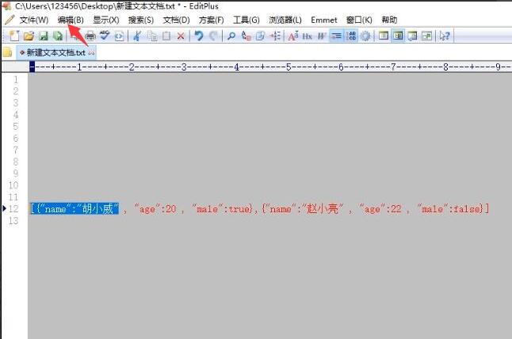Click the pencil icon beside the File menu
512x339 pixels.
[10, 20]
